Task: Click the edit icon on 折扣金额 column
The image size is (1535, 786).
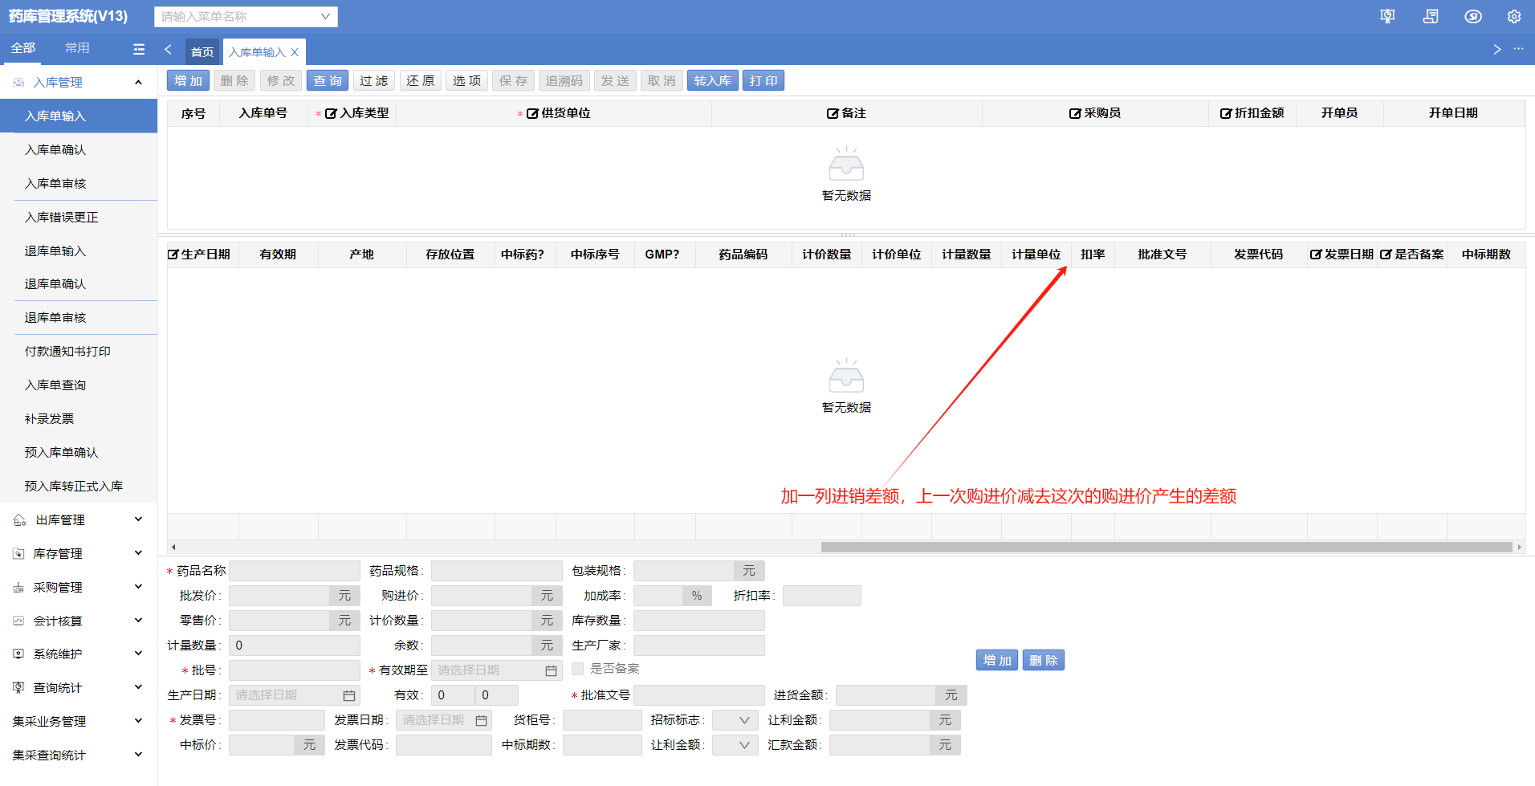Action: [x=1226, y=113]
